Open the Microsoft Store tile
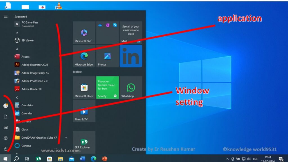Viewport: 288px width, 162px height. 84,87
